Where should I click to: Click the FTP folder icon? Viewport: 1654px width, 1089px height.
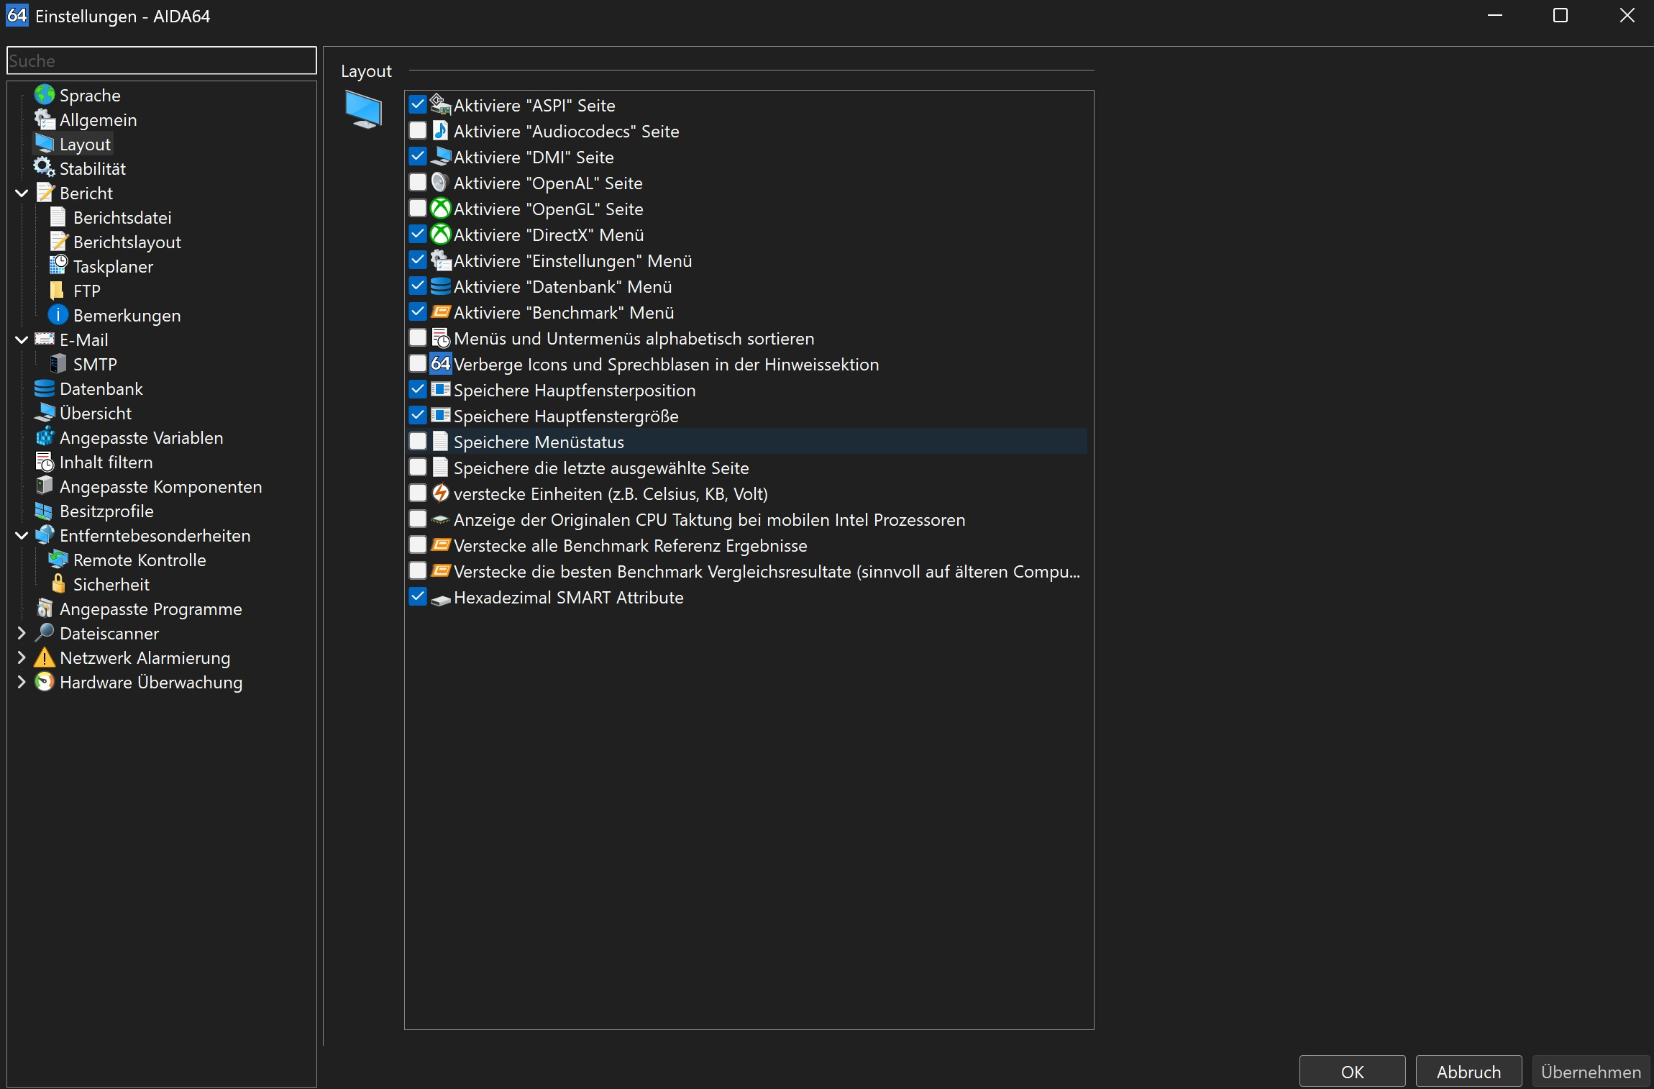pos(58,291)
